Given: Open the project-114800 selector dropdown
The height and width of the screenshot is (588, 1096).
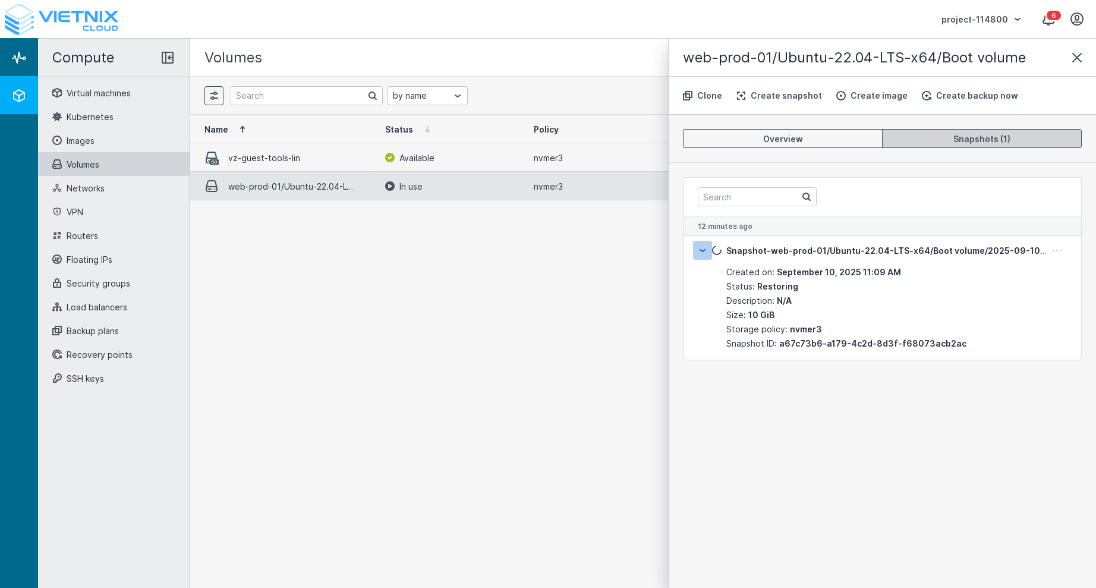Looking at the screenshot, I should (x=981, y=20).
